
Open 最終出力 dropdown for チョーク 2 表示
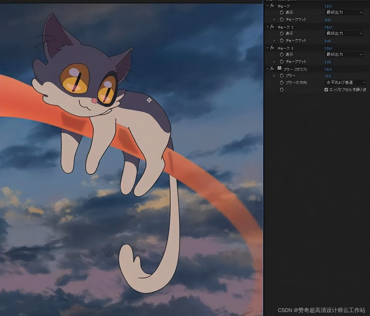(344, 33)
